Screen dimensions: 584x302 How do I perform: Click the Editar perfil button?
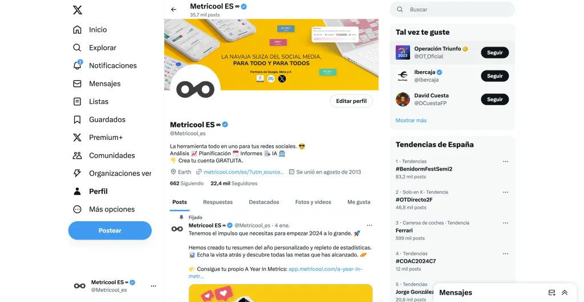click(x=351, y=101)
